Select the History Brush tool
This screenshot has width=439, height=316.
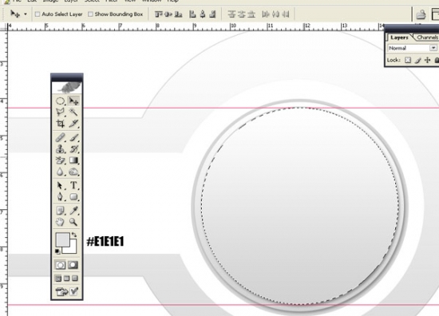point(73,149)
